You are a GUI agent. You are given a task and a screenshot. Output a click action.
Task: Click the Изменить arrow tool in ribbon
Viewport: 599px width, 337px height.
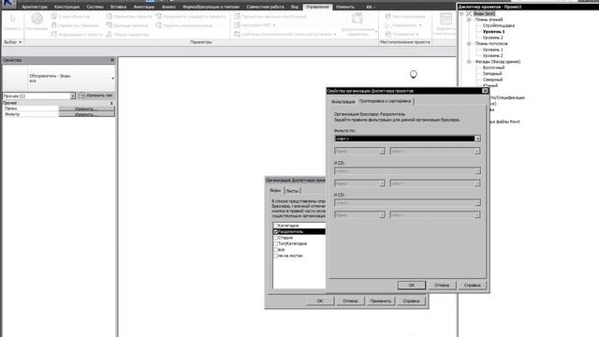(x=12, y=22)
